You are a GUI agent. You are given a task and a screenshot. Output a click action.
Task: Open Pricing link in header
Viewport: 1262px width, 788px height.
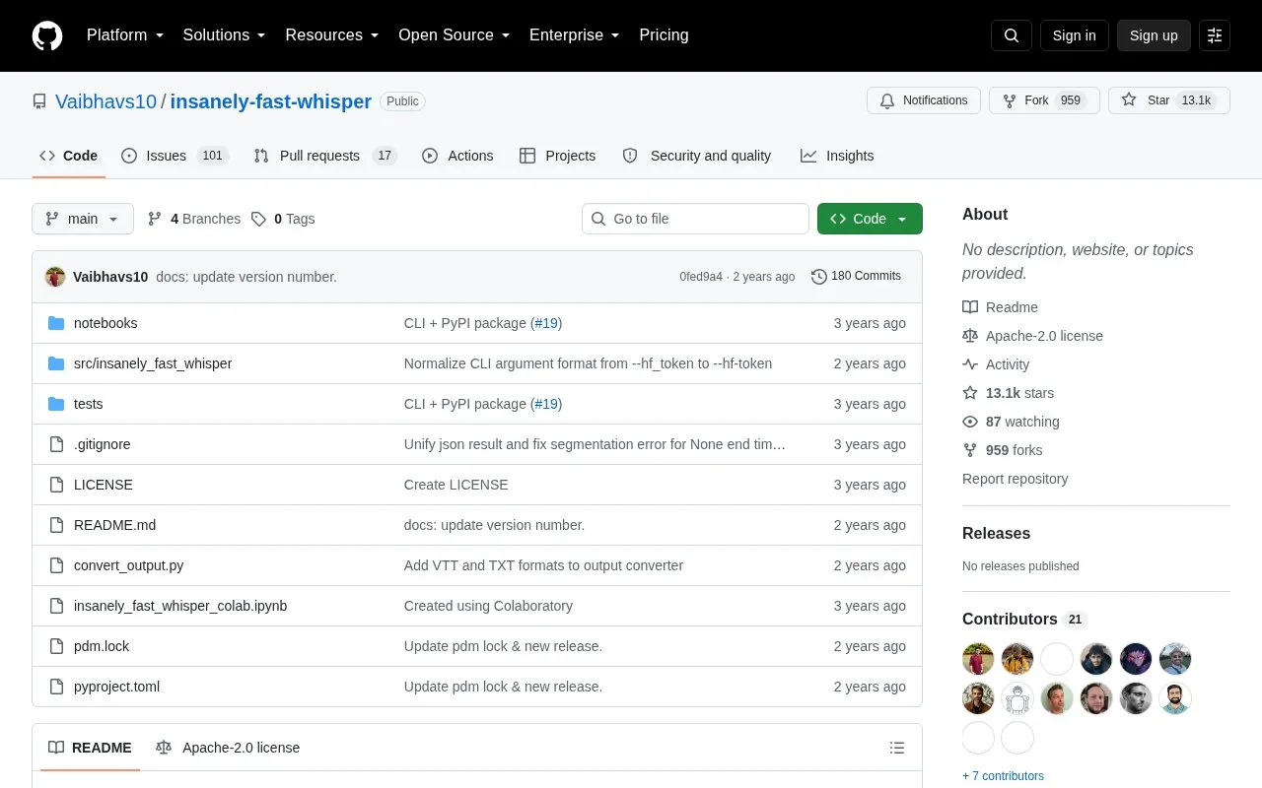point(664,35)
